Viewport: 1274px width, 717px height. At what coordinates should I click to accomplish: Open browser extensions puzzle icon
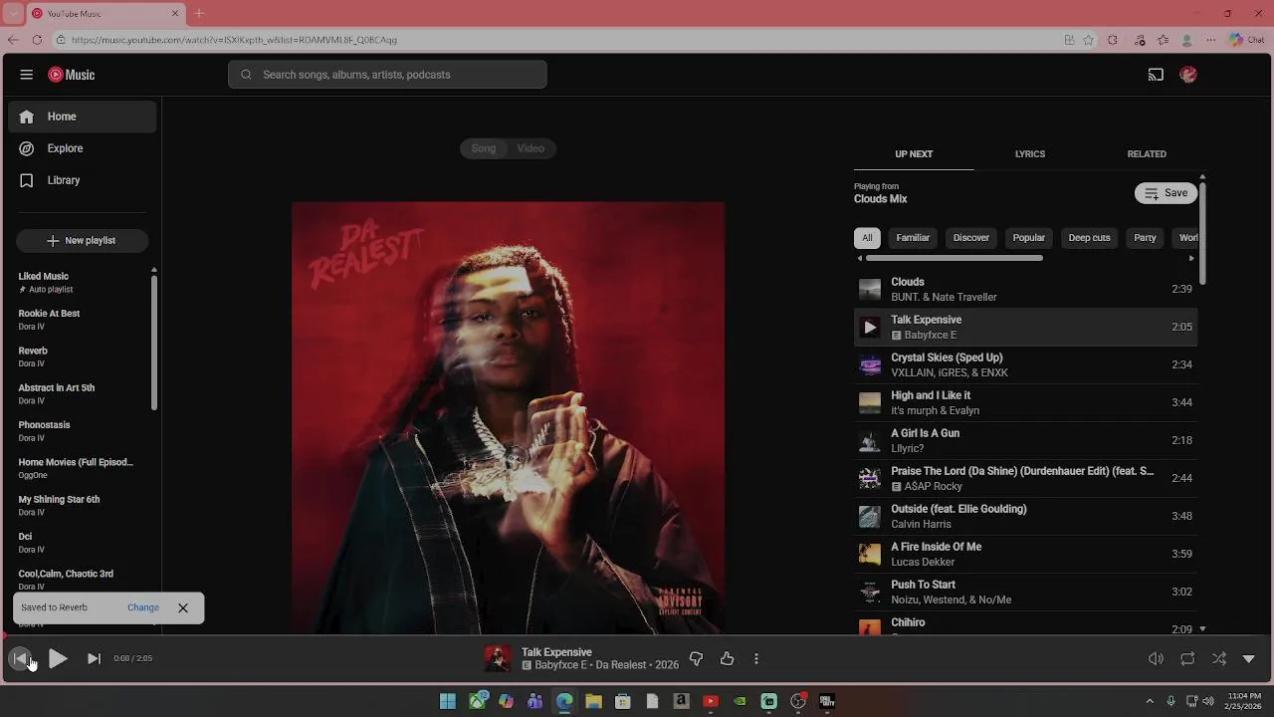tap(1113, 40)
